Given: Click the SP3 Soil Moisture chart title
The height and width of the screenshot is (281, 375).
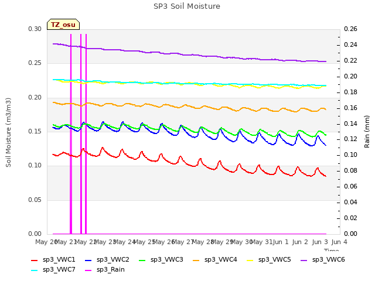Looking at the screenshot, I should coord(187,6).
